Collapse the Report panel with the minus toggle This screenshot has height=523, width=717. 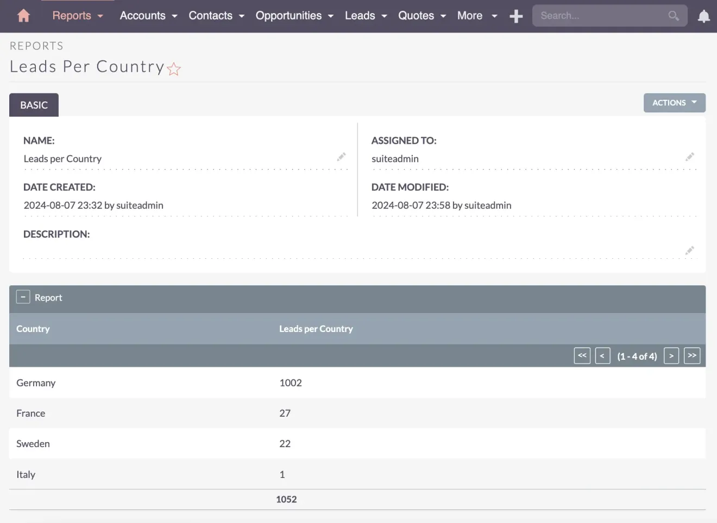tap(23, 297)
